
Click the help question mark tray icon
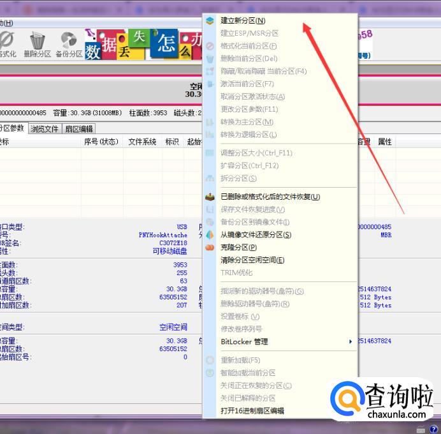tap(433, 429)
